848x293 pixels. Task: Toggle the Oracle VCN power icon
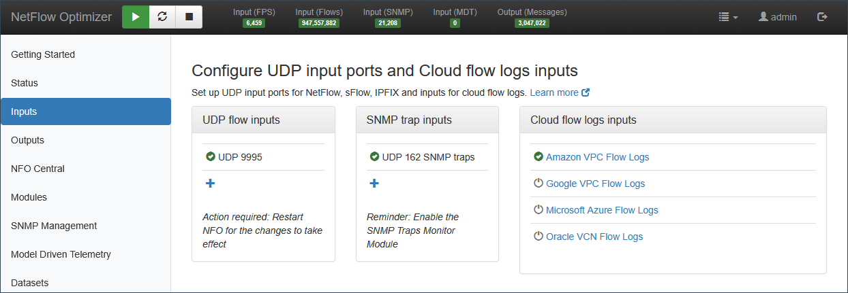click(x=538, y=237)
